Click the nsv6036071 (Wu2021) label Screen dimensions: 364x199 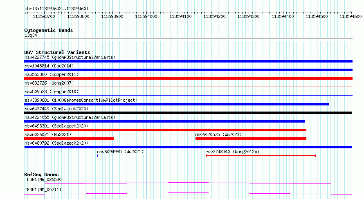point(48,134)
